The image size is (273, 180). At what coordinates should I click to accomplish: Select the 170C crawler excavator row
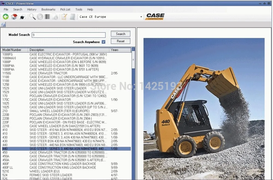pyautogui.click(x=66, y=100)
